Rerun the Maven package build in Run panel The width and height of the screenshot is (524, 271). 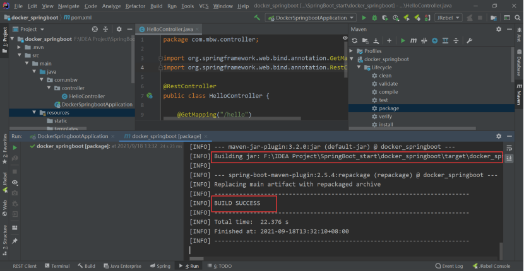pos(15,147)
